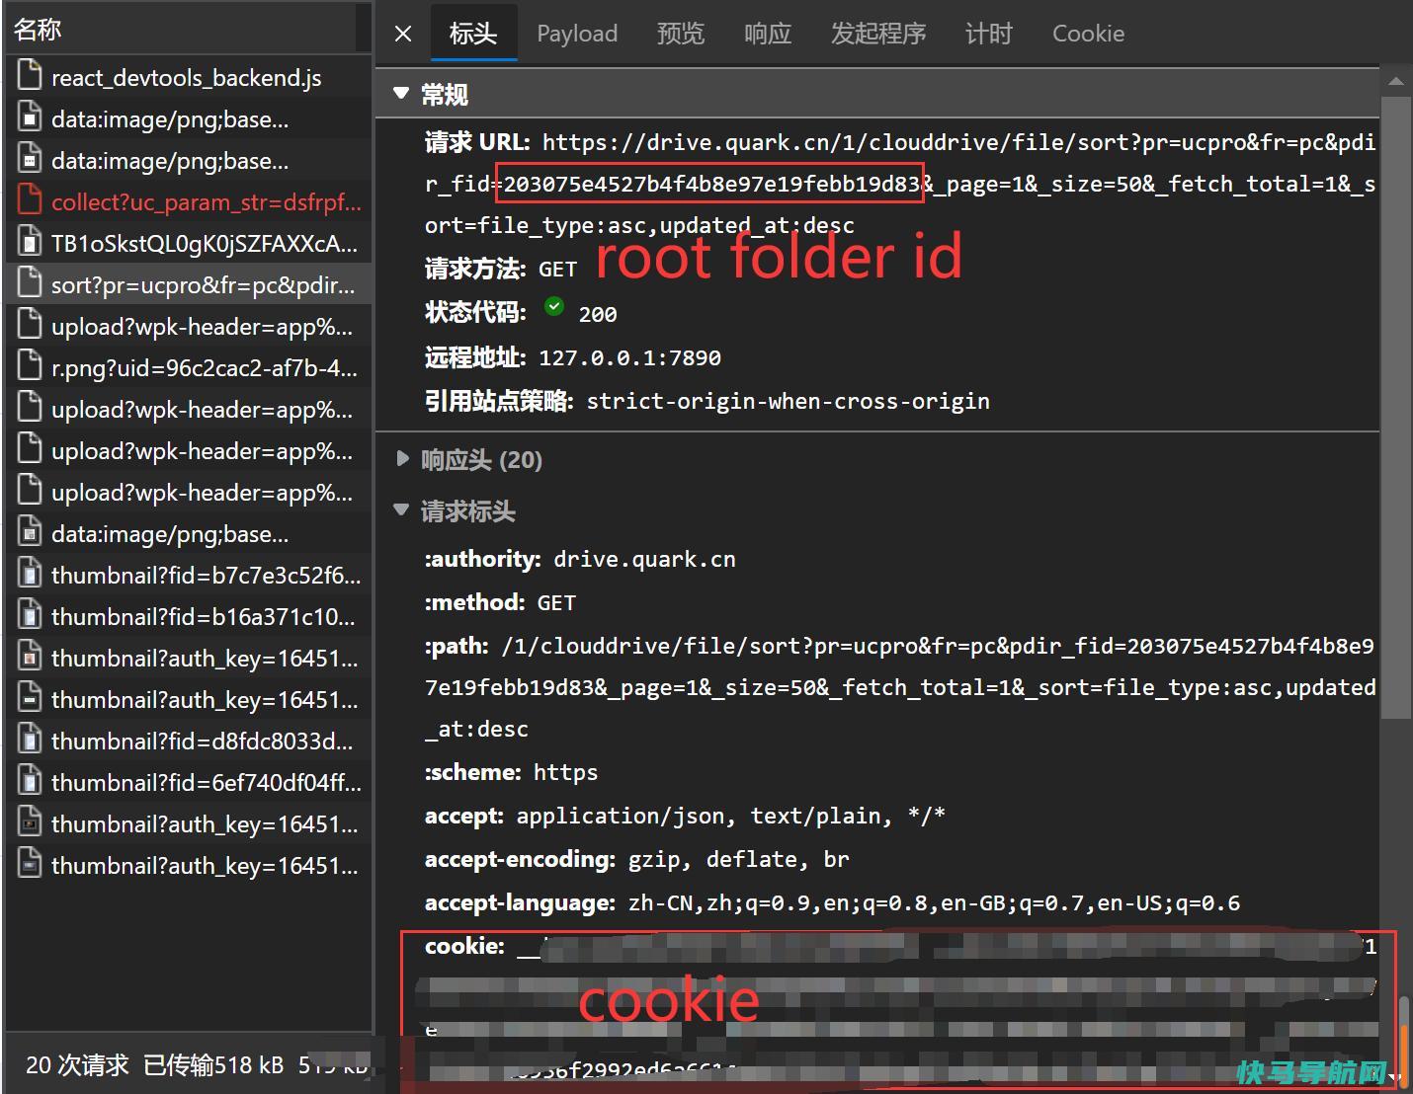Open the 计时 tab

pyautogui.click(x=989, y=34)
